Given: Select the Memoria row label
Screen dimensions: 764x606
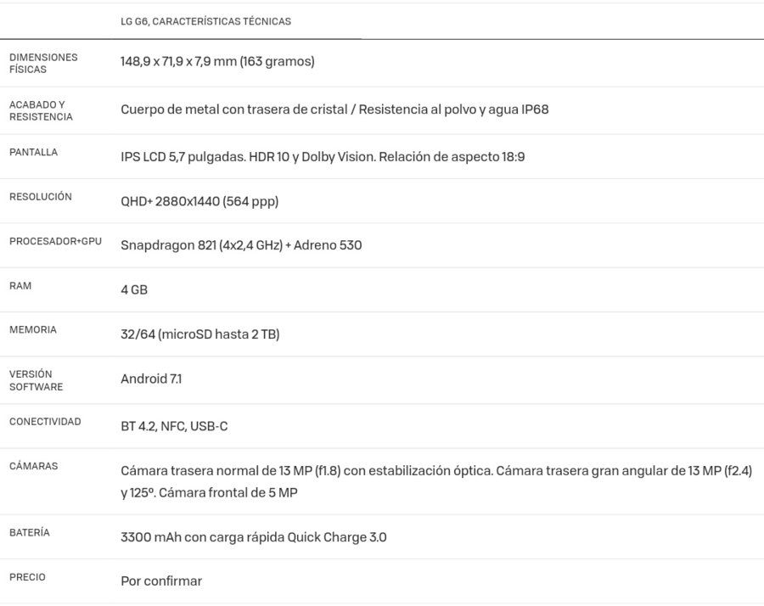Looking at the screenshot, I should 33,330.
